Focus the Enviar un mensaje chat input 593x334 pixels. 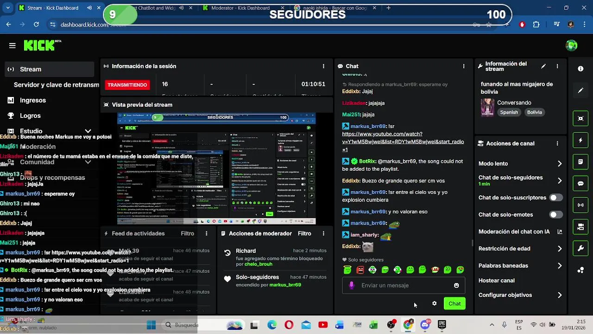(x=403, y=285)
